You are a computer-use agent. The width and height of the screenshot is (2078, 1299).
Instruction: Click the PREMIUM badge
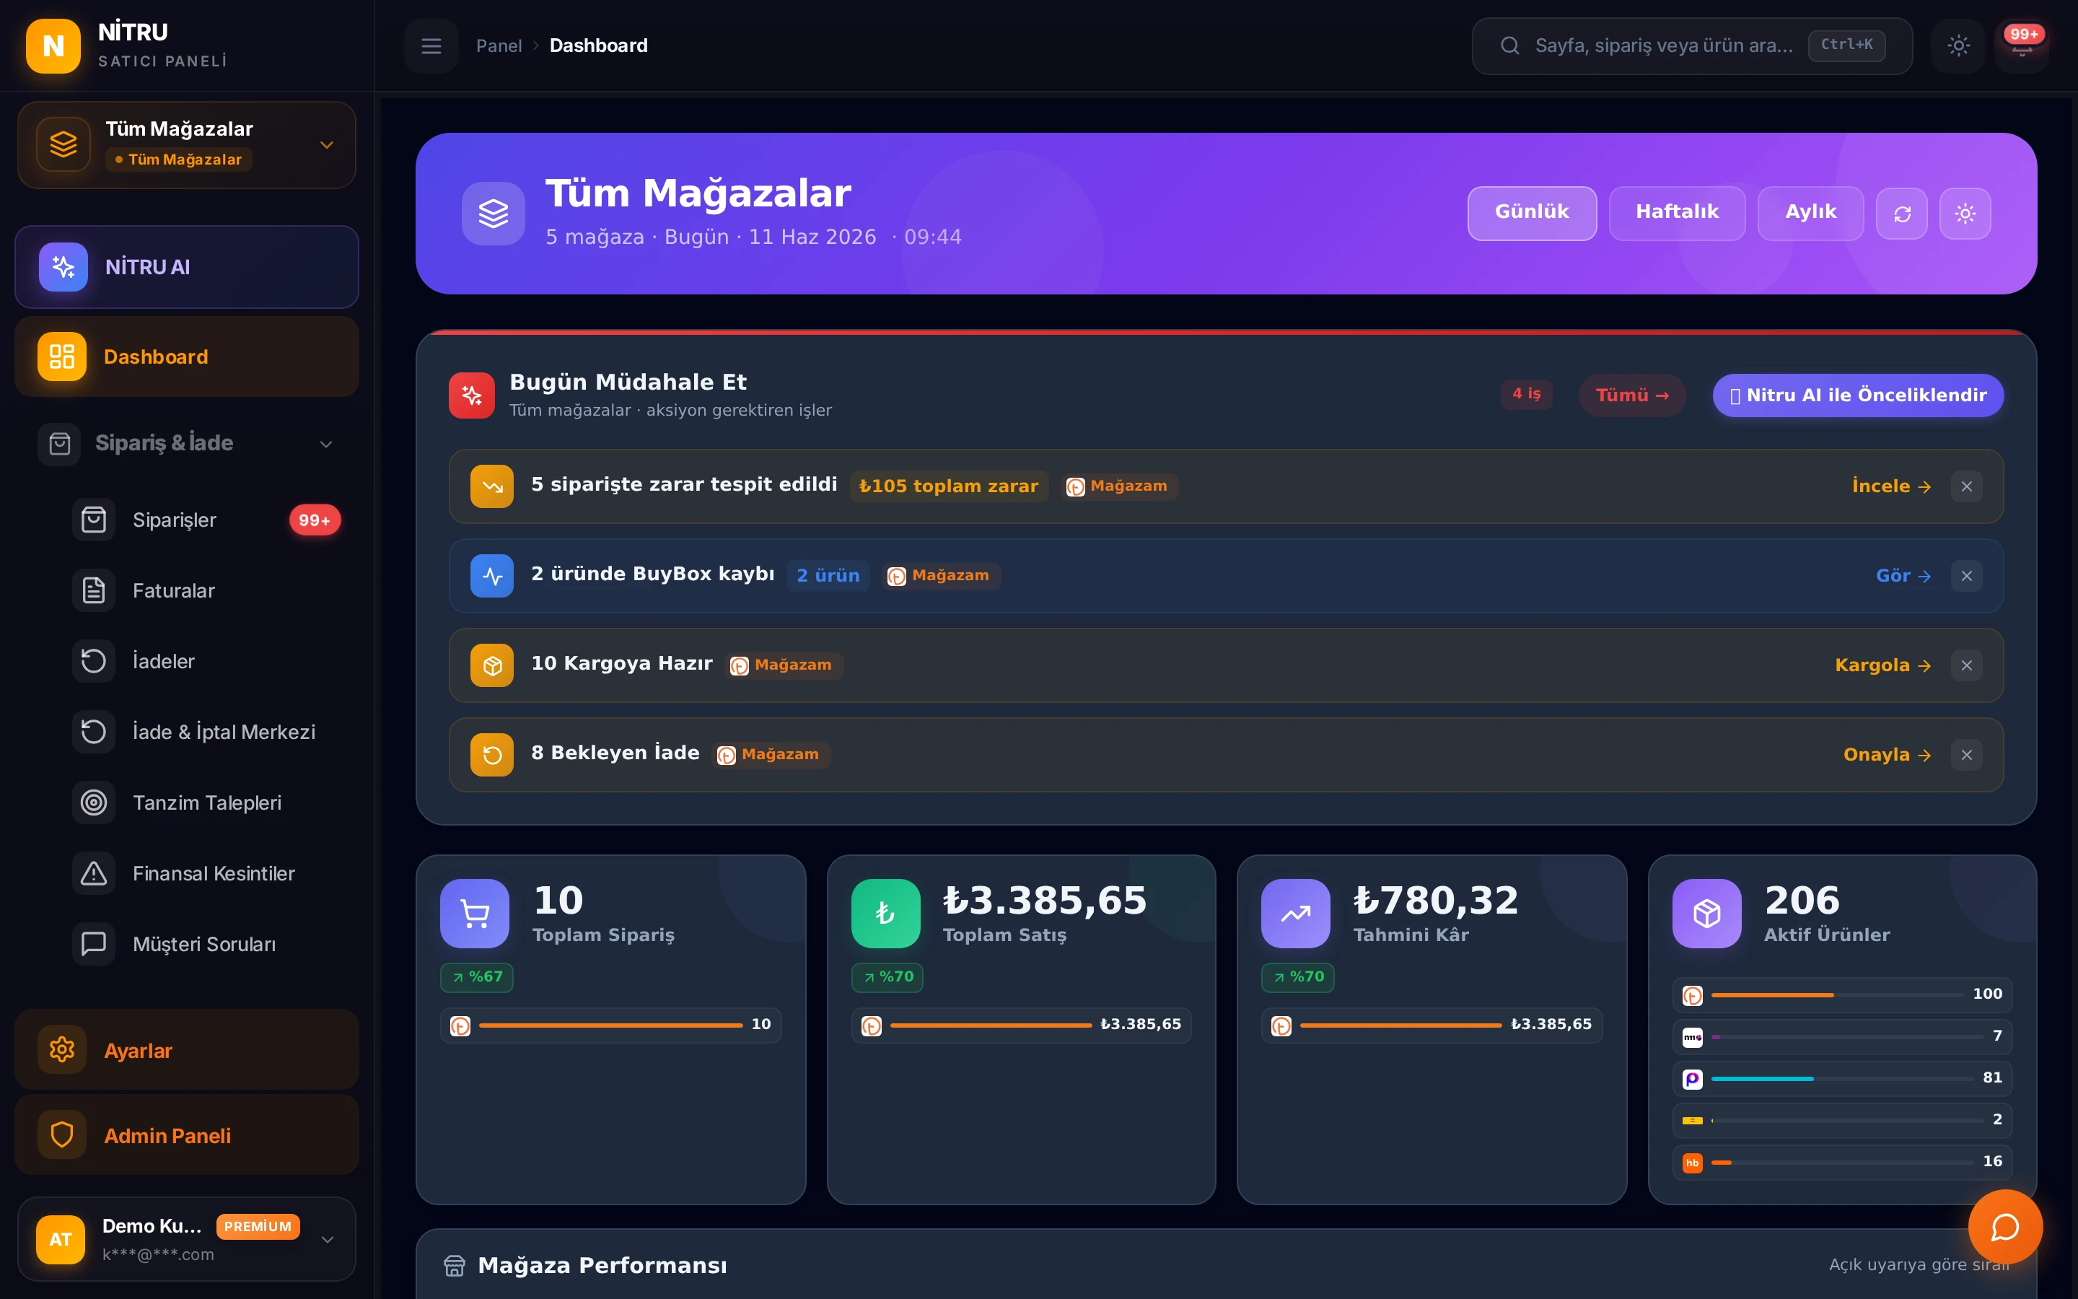pyautogui.click(x=258, y=1226)
